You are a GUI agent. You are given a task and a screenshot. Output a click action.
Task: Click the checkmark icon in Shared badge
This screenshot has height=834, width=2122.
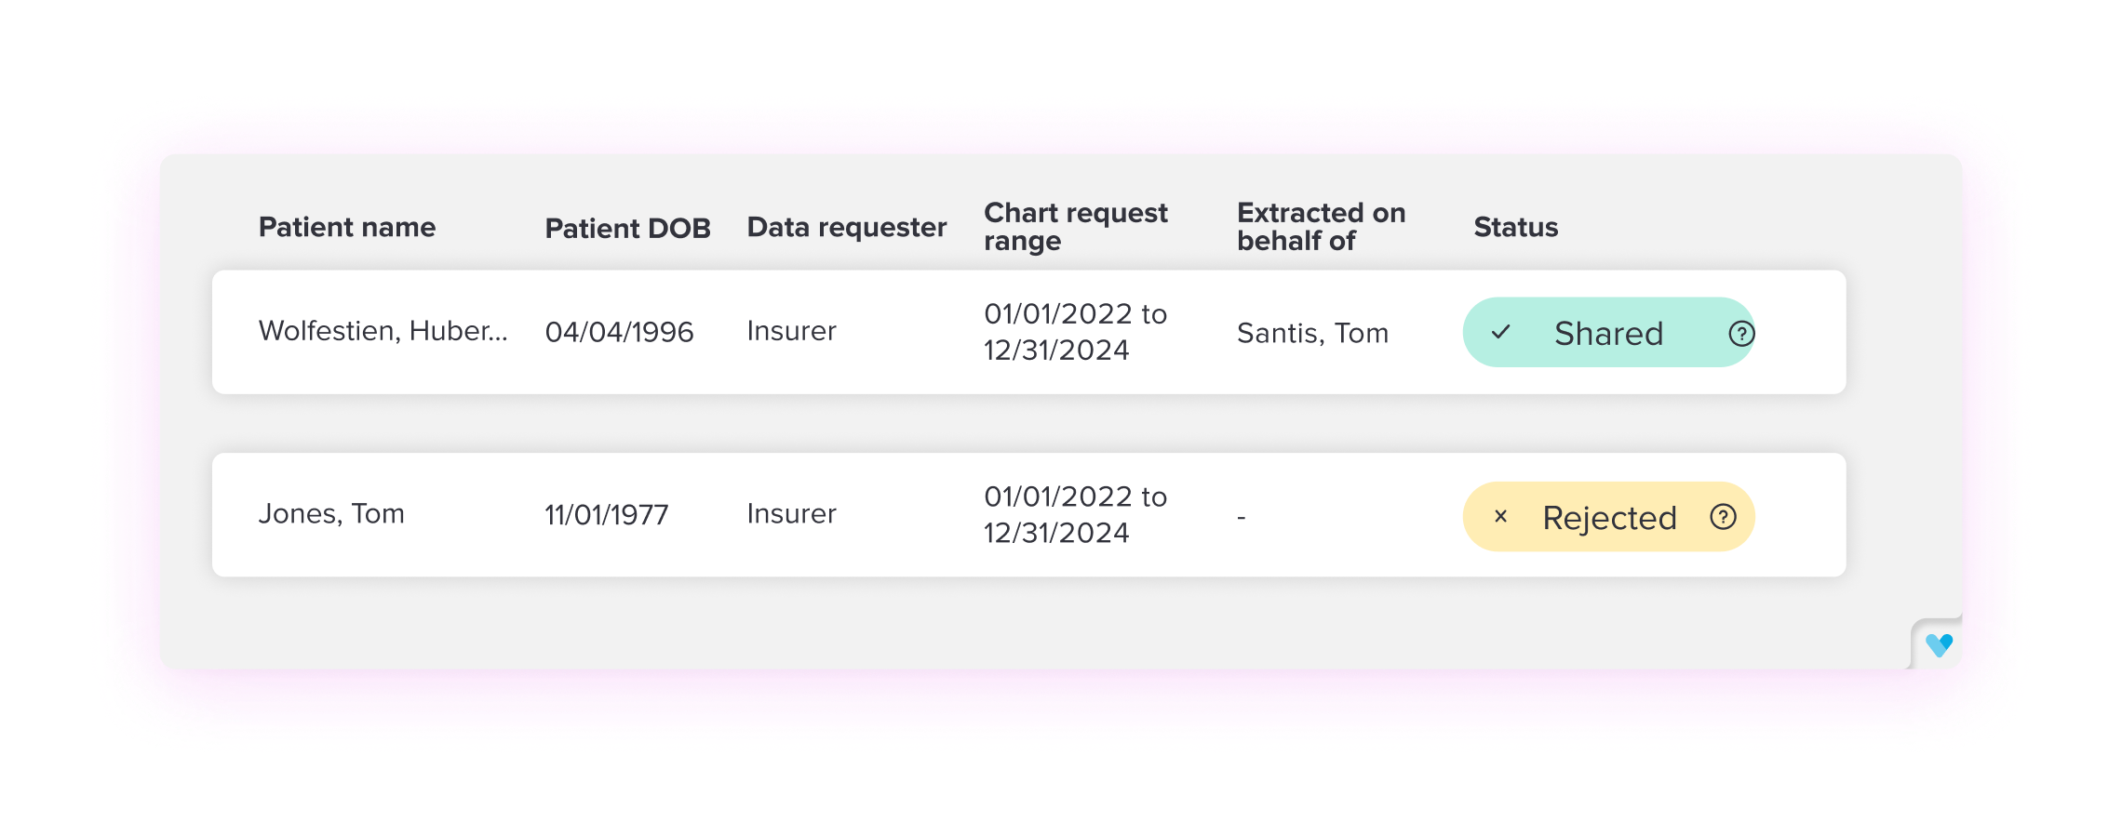[x=1500, y=332]
